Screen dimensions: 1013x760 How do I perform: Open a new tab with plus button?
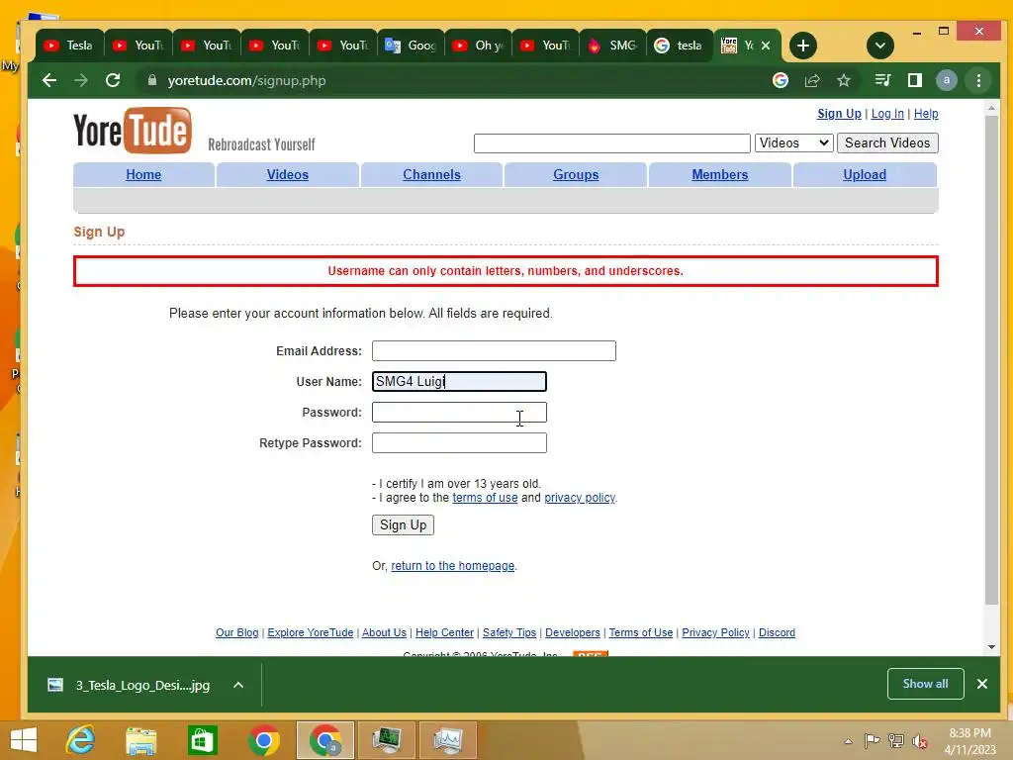[x=803, y=46]
